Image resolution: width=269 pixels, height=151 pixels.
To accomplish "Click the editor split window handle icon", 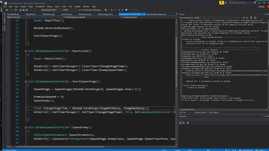I will (176, 20).
